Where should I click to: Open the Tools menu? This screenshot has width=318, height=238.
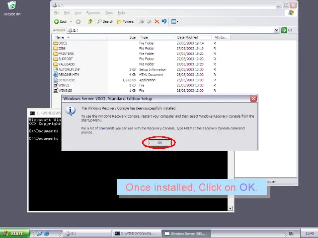point(109,13)
